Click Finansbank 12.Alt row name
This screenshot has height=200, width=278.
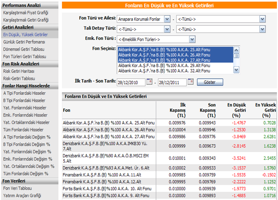coord(102,182)
